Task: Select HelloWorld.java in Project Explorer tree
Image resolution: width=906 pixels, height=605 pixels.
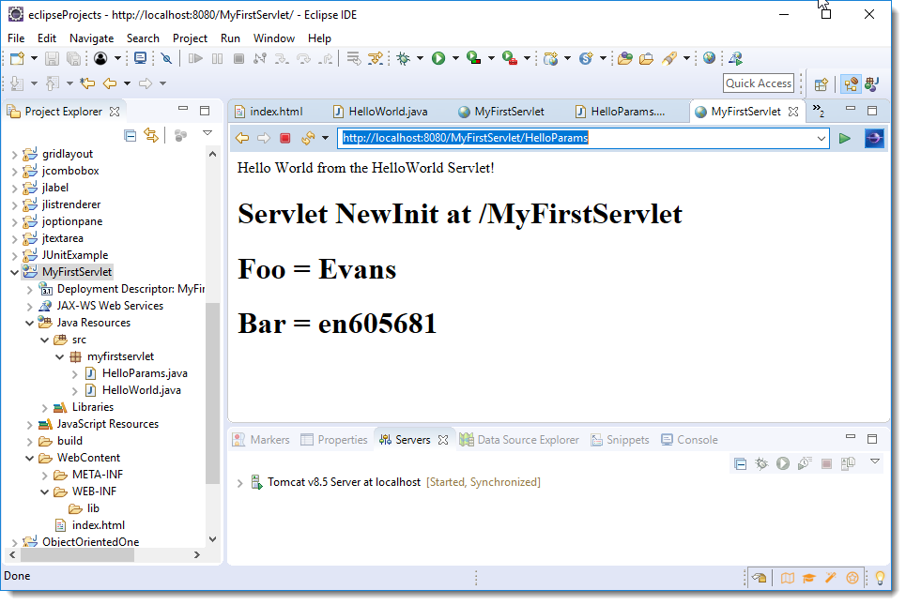Action: point(133,390)
